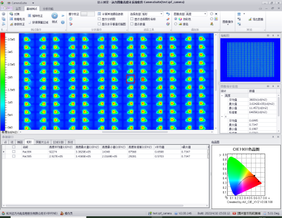
Task: Select the original-color image radio button
Action: coord(176,24)
